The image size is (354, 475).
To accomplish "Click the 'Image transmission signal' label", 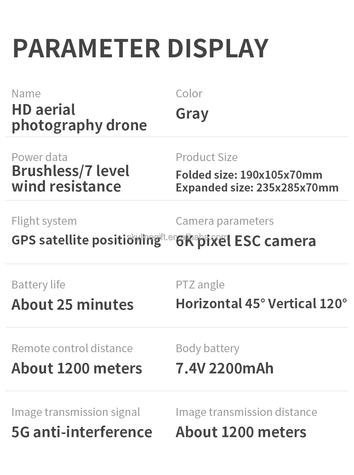I will tap(75, 412).
